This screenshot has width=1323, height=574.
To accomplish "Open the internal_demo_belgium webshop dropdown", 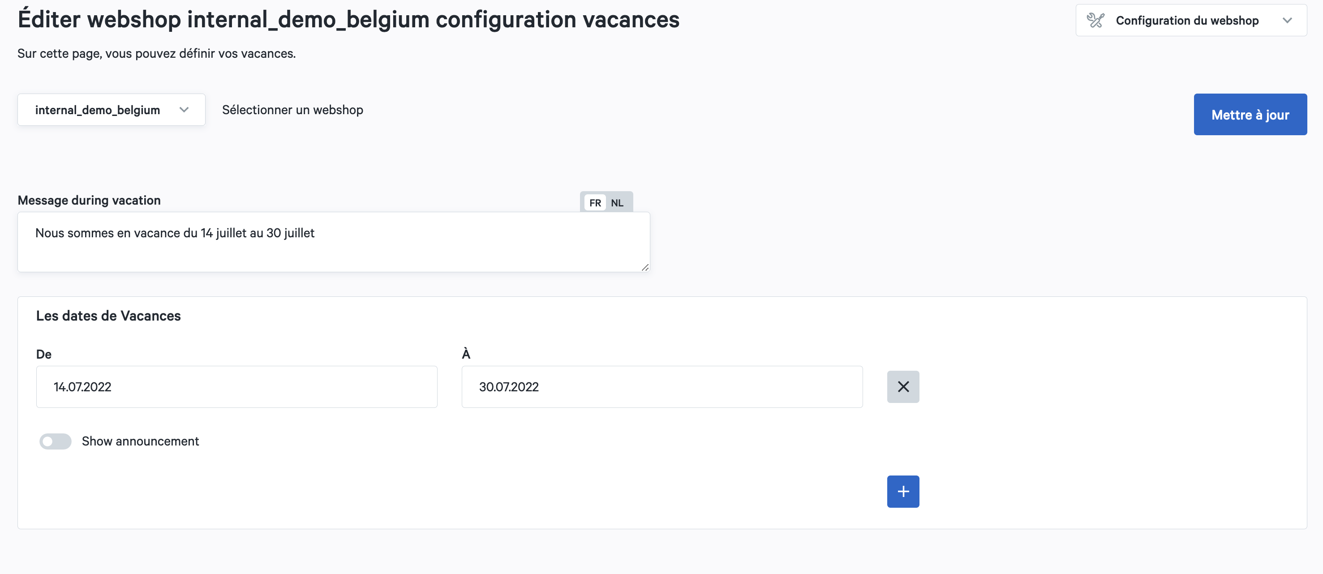I will 112,109.
